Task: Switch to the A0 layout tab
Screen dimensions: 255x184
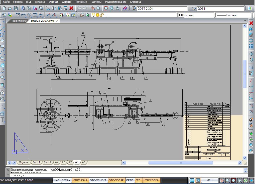Action: 83,162
